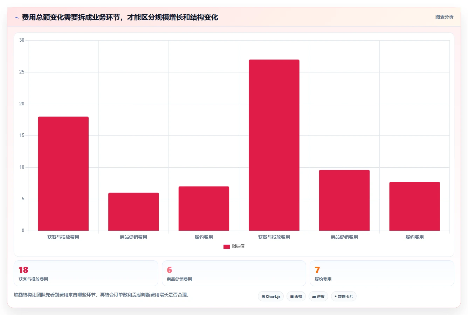Image resolution: width=468 pixels, height=315 pixels.
Task: Click the y-axis label 30
Action: [22, 40]
